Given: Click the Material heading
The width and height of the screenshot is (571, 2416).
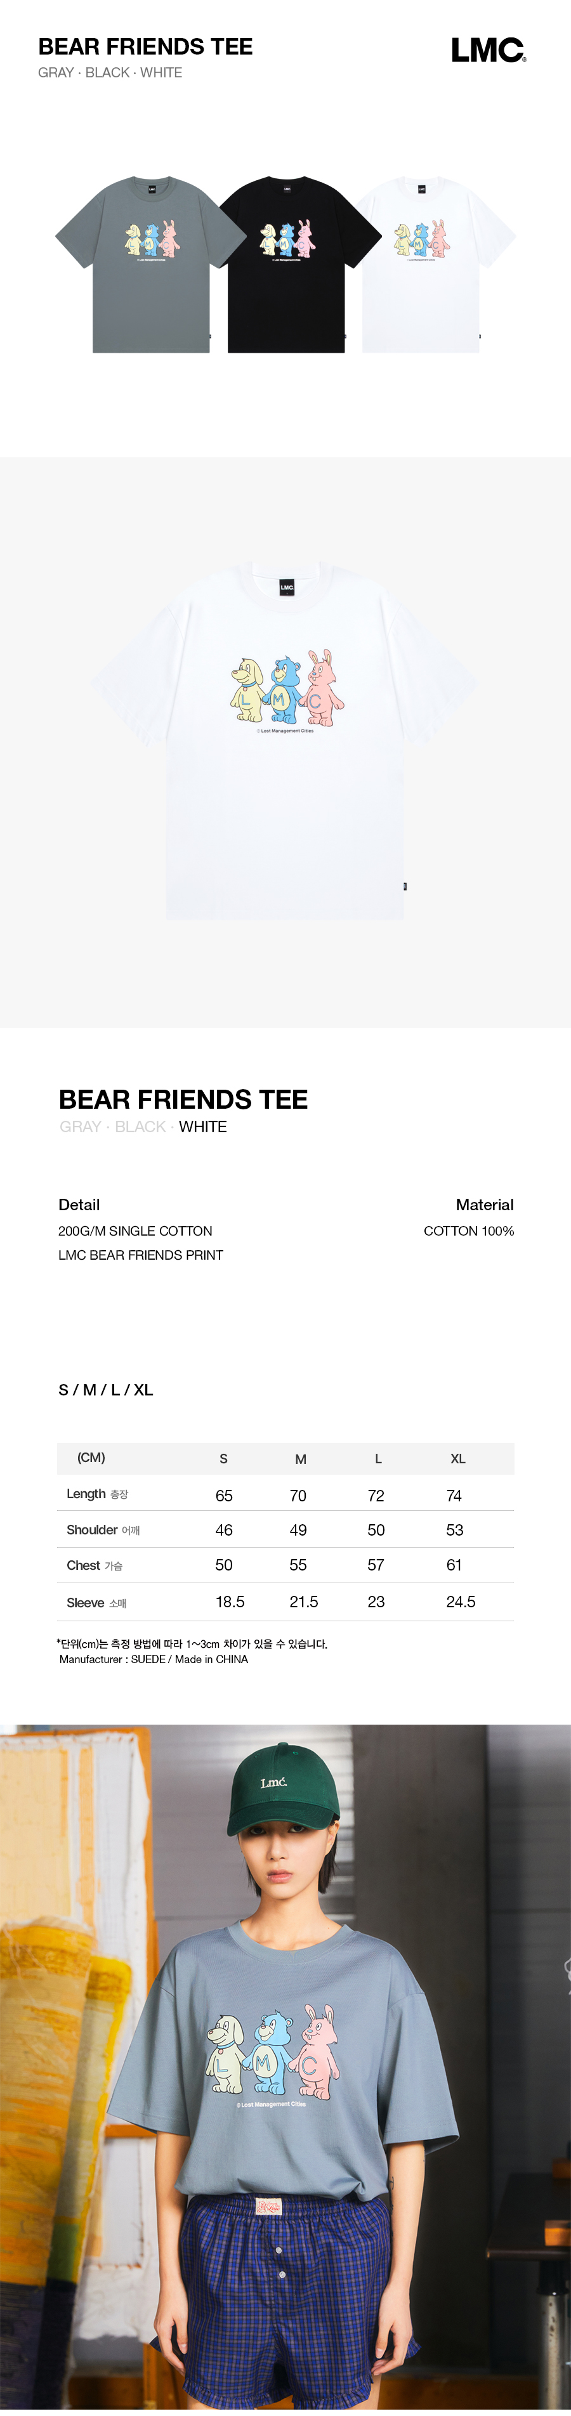Looking at the screenshot, I should click(x=484, y=1205).
